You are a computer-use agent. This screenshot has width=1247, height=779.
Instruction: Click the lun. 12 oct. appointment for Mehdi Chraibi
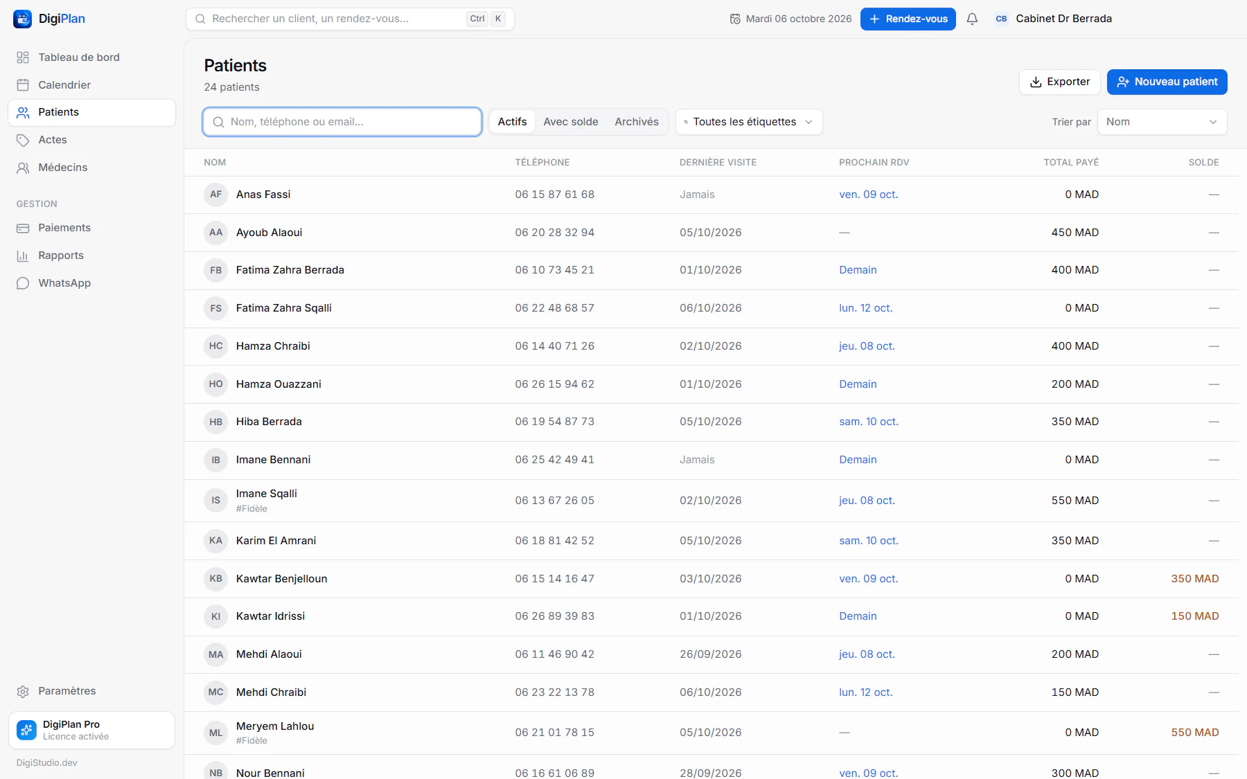coord(865,692)
